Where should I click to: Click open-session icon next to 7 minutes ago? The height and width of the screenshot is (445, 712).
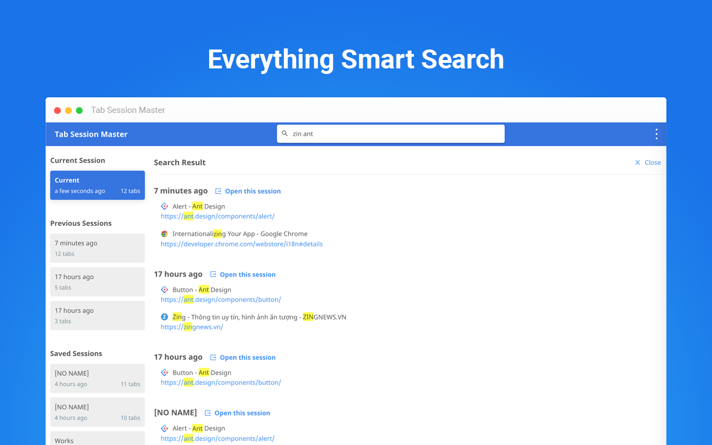click(x=218, y=191)
